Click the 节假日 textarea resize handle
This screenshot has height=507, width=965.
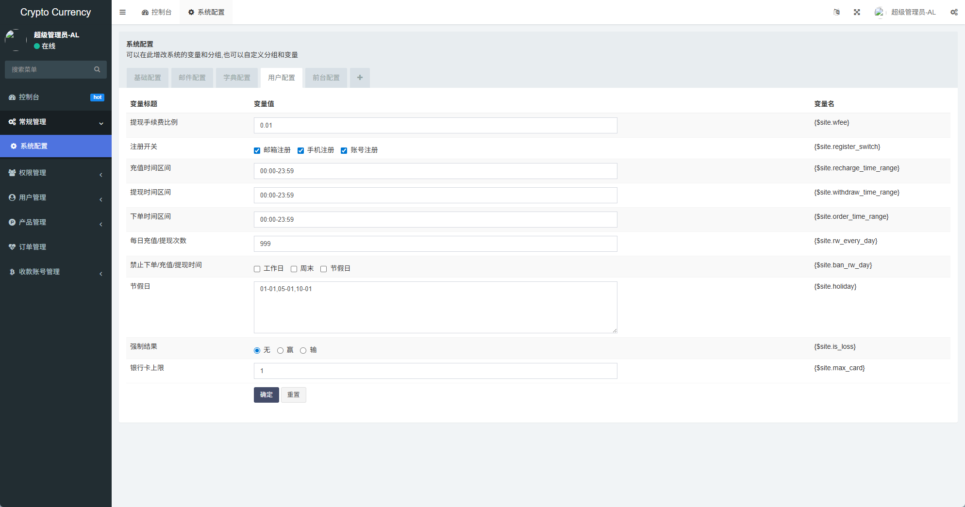(x=615, y=330)
